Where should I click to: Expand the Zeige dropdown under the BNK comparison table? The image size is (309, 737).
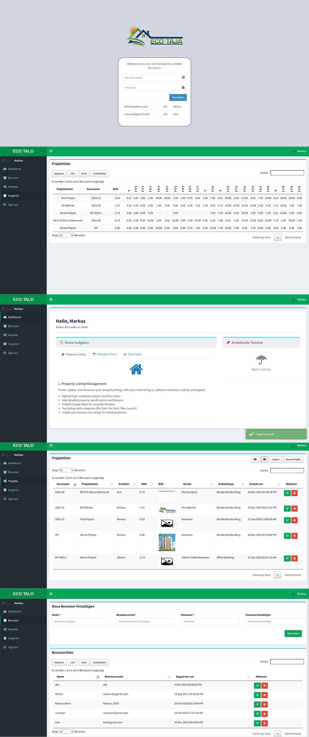pyautogui.click(x=66, y=235)
